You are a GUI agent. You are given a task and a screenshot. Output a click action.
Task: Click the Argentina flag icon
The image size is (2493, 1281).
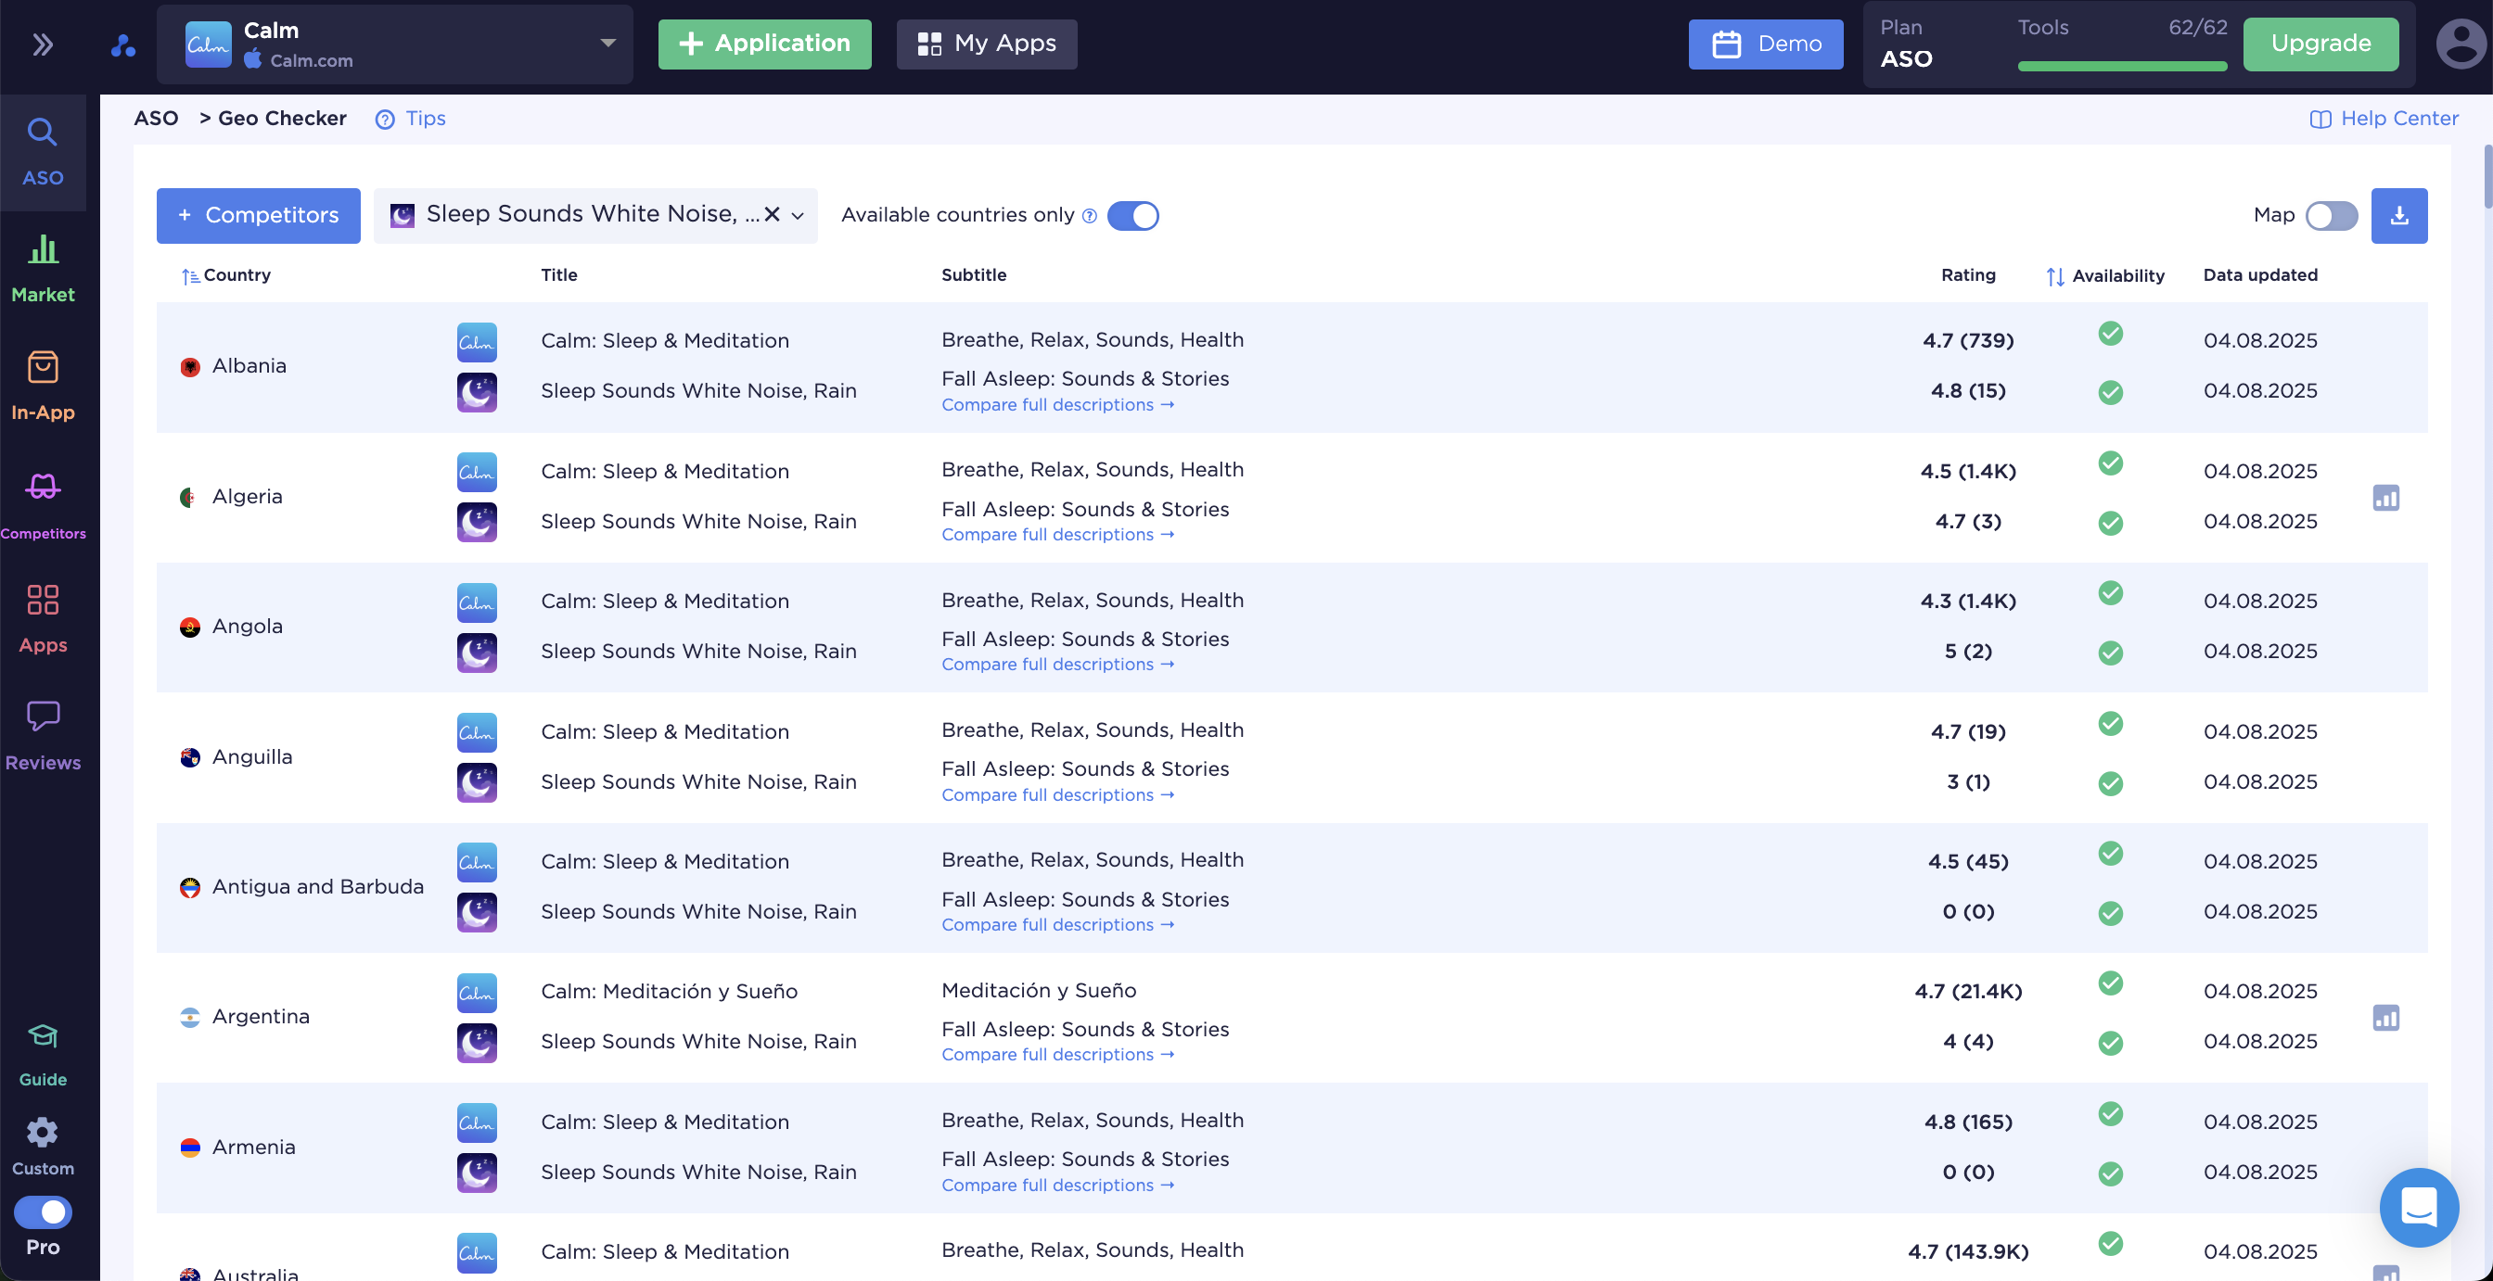click(x=190, y=1018)
